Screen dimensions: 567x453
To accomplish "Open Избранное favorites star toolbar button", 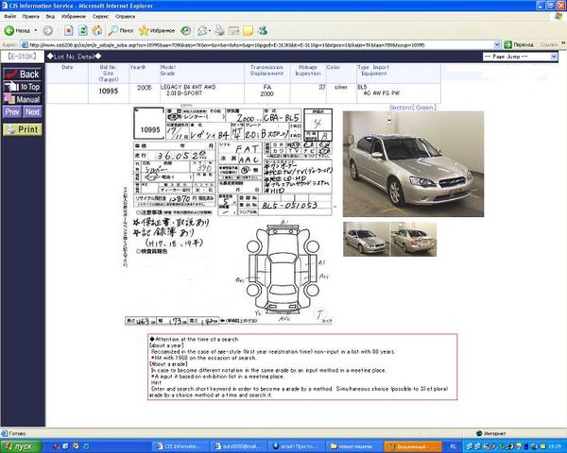I will (157, 31).
